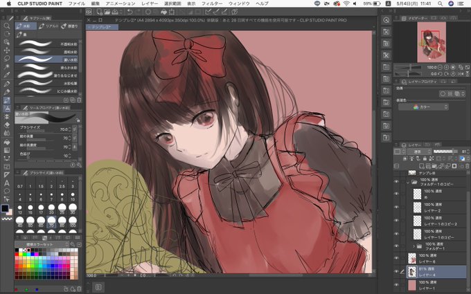Select the レイヤー 6 layer thumbnail
This screenshot has height=294, width=471.
point(412,258)
